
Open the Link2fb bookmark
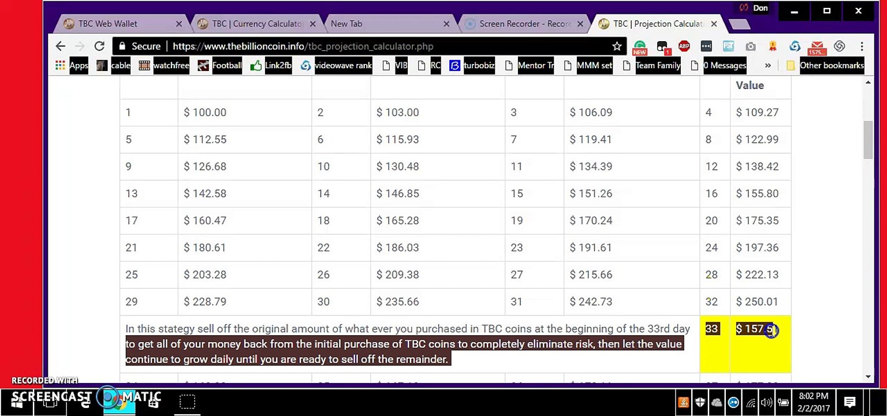(x=271, y=65)
